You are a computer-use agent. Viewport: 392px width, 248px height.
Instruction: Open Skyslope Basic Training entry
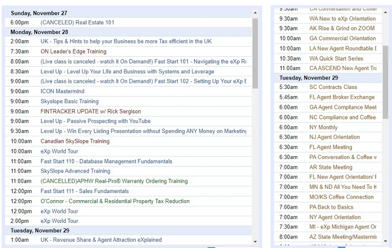70,101
